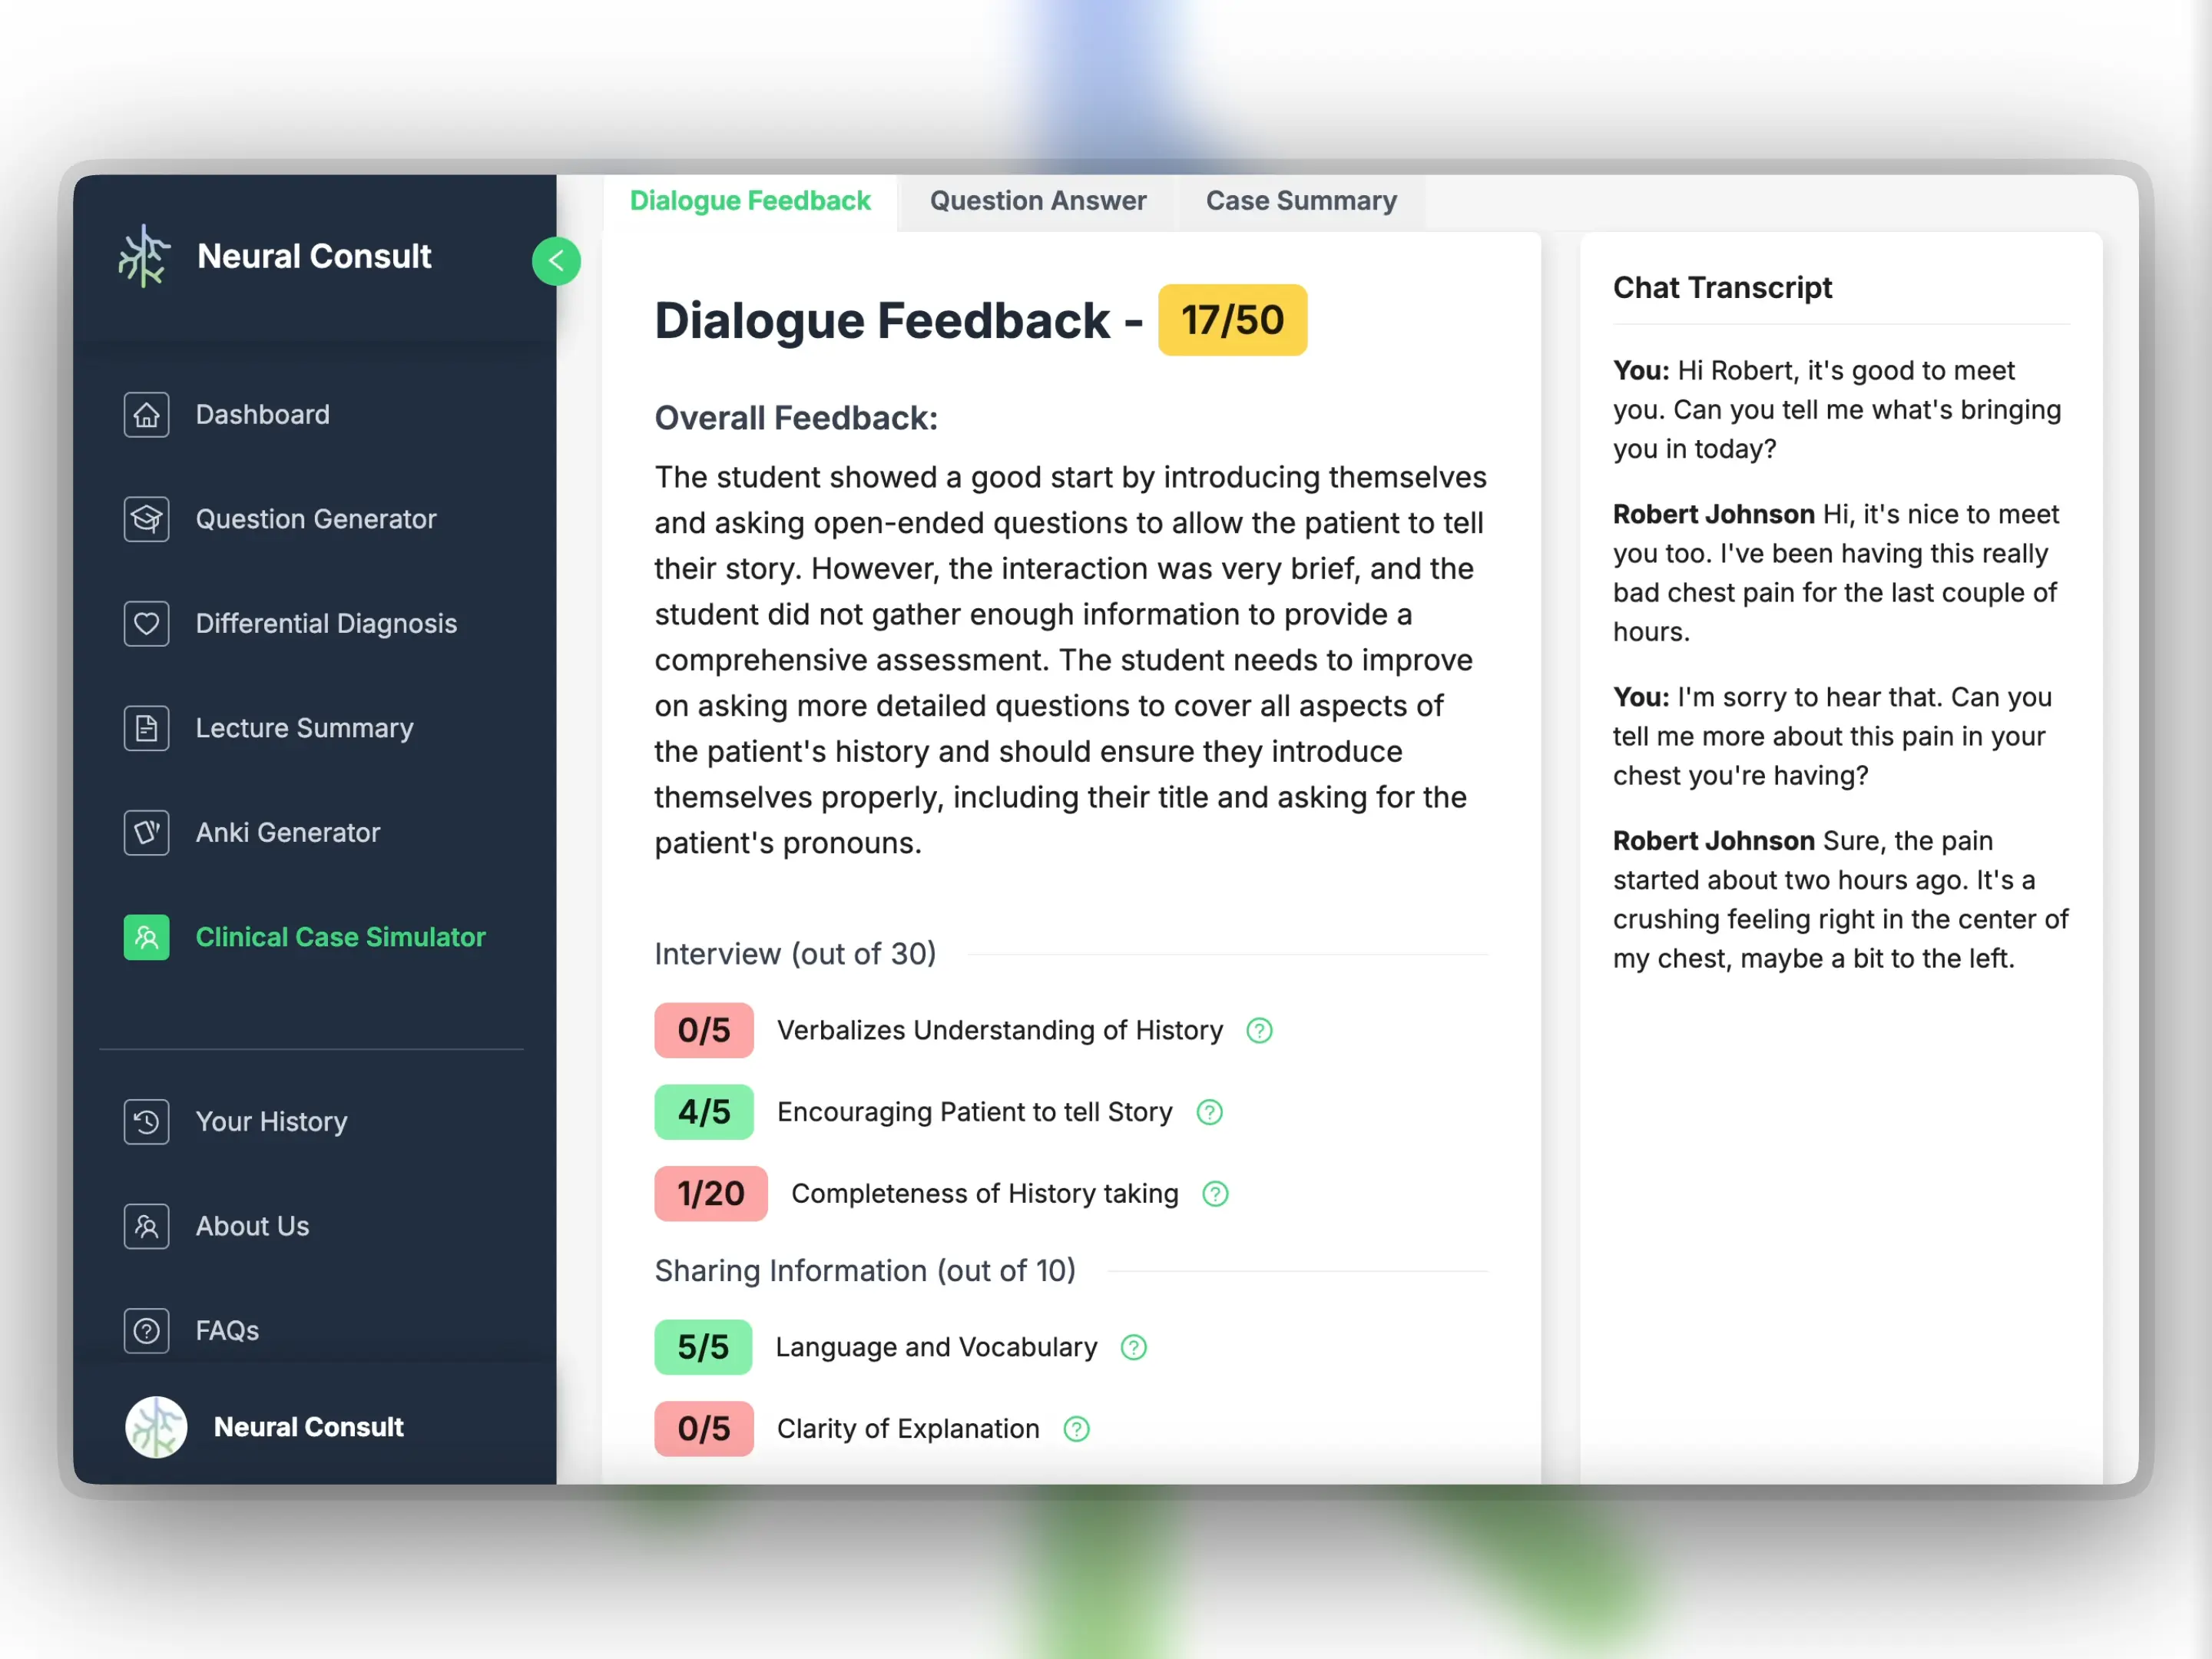Collapse the left sidebar navigation panel

pos(558,261)
